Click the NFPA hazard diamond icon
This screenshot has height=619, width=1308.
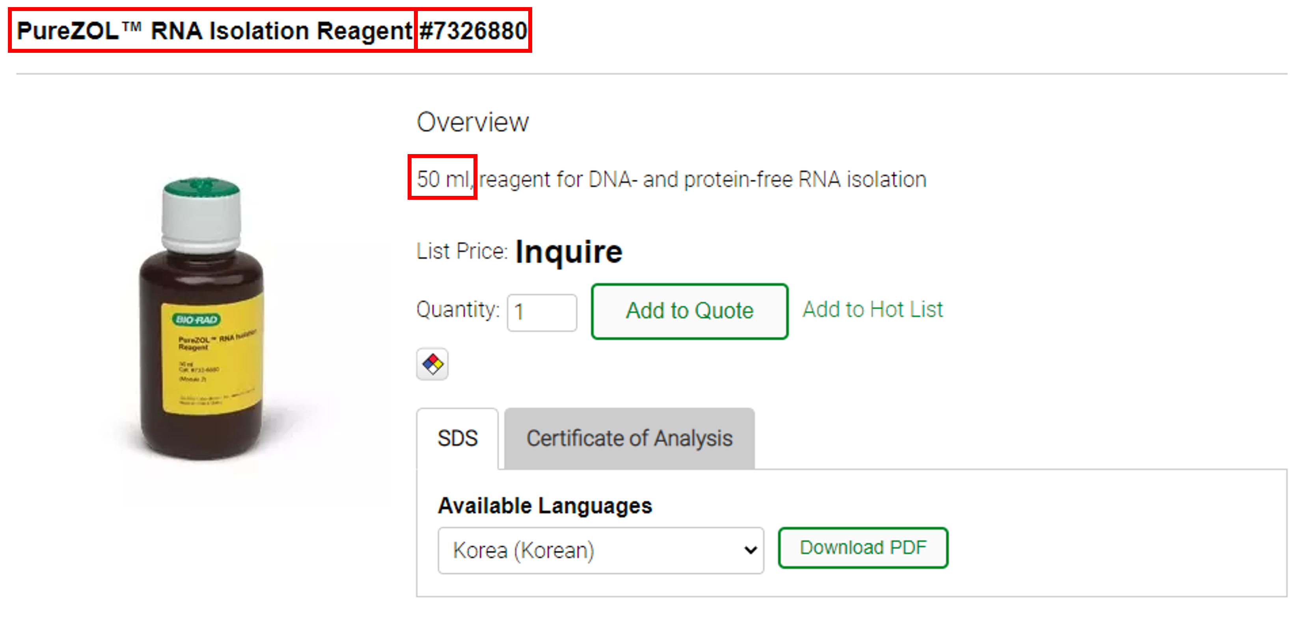(x=432, y=364)
